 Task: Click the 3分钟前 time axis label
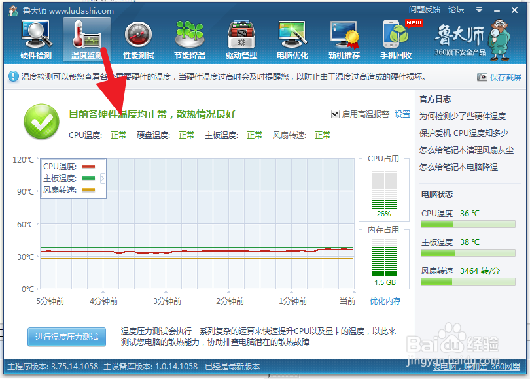pos(167,301)
